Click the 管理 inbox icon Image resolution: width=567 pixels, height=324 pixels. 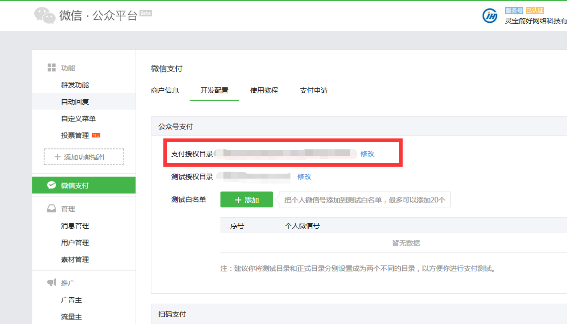click(51, 209)
